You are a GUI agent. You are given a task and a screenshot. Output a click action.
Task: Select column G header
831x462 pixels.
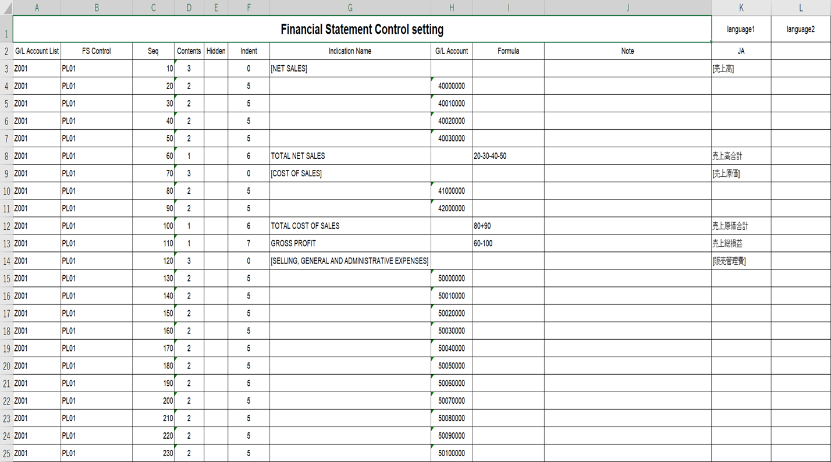pyautogui.click(x=350, y=8)
